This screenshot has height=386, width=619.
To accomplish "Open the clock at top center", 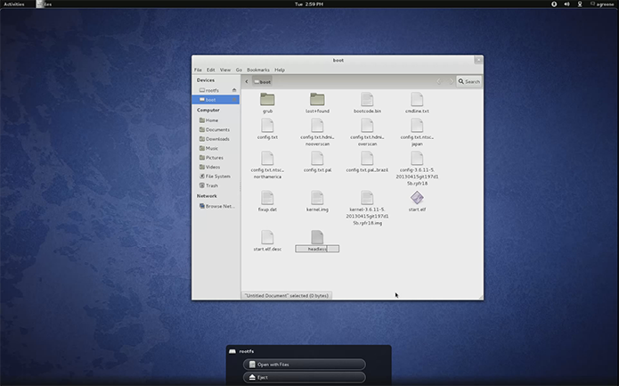I will [x=309, y=4].
